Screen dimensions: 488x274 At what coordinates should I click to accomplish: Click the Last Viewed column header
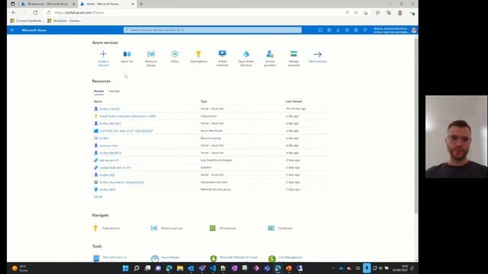pos(294,101)
